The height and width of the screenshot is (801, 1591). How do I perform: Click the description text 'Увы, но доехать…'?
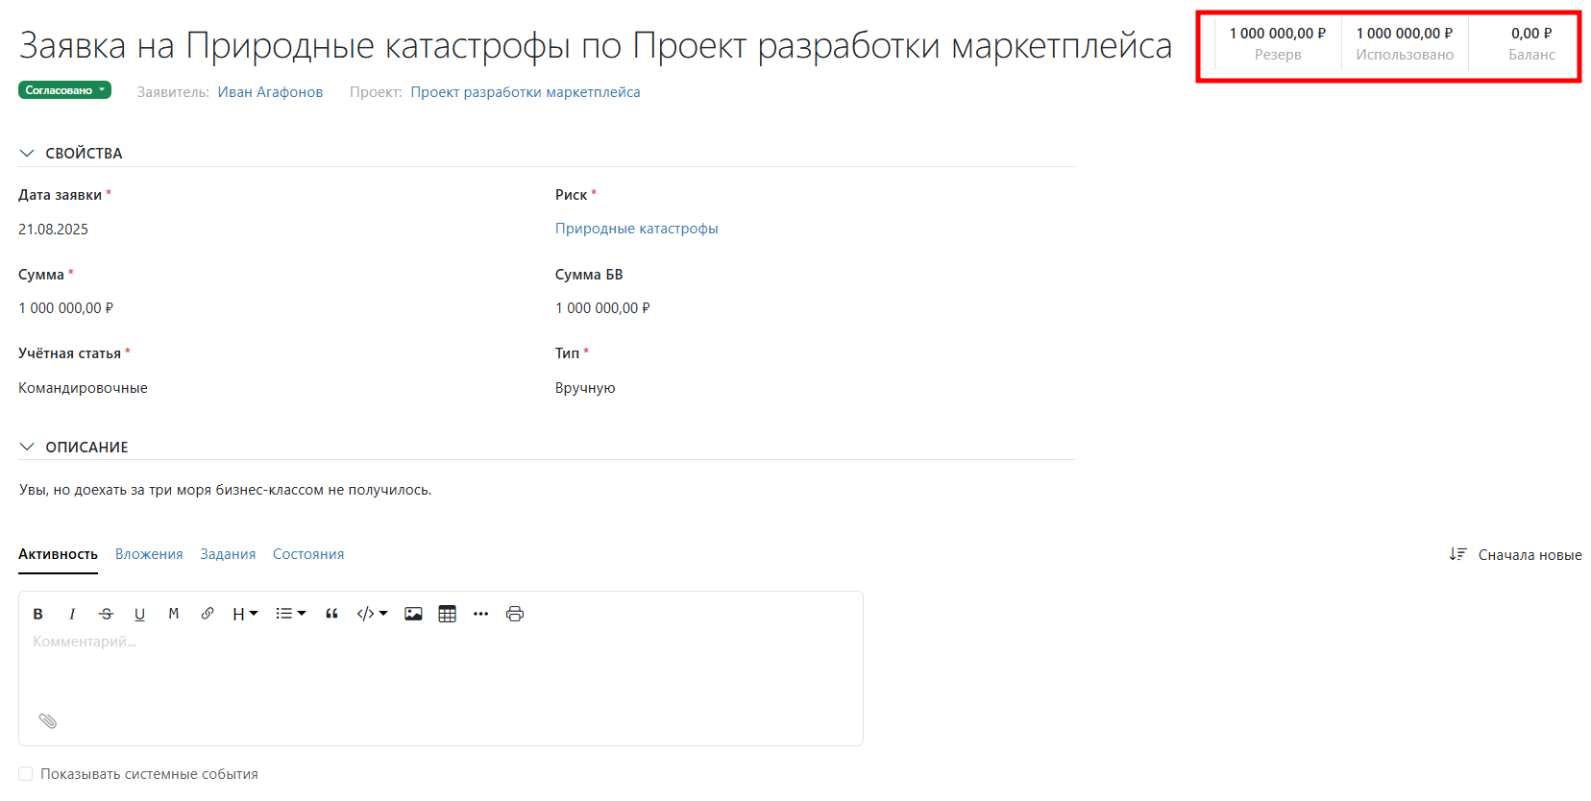coord(225,490)
